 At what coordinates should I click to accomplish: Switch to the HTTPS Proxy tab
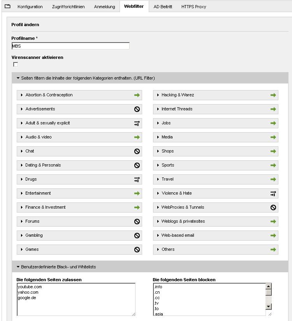tap(193, 7)
